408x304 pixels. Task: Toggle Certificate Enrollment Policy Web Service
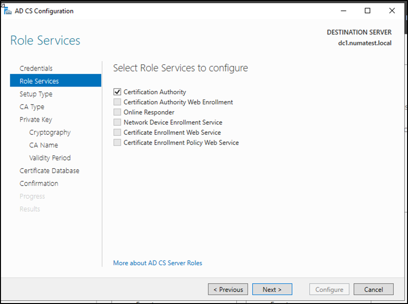(117, 143)
